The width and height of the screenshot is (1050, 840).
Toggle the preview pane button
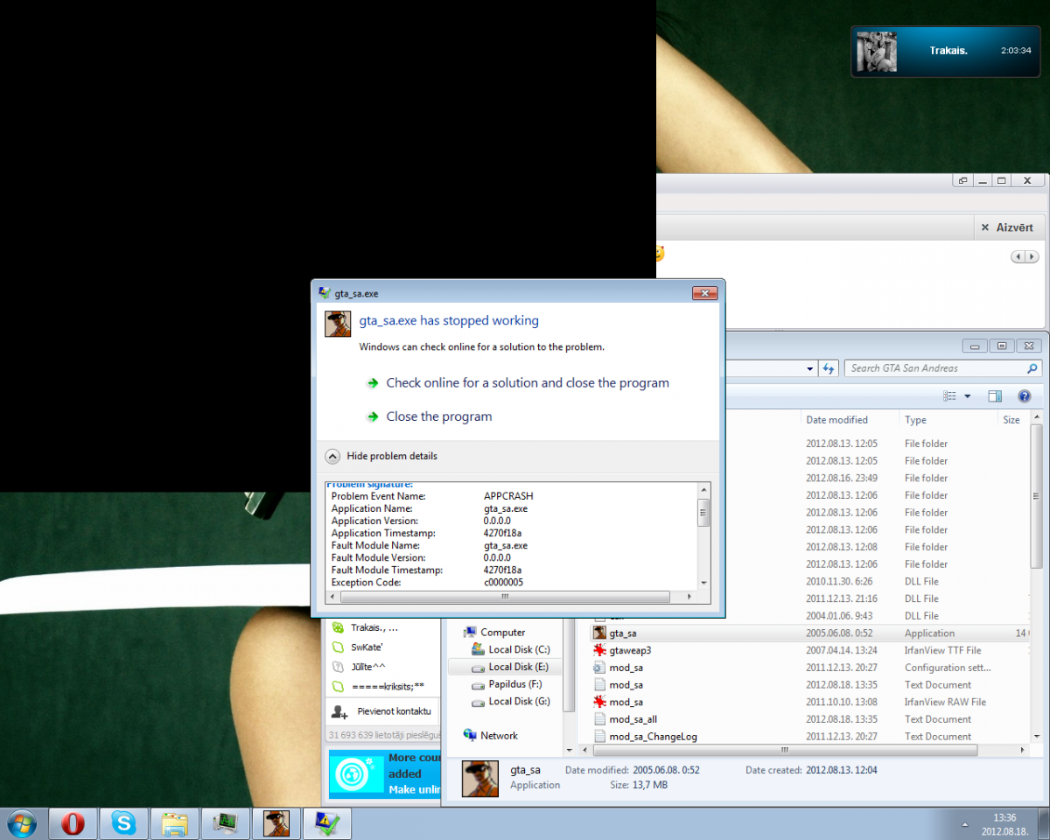(x=995, y=396)
